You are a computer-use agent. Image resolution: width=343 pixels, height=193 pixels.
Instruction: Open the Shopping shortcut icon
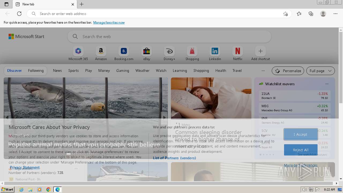pyautogui.click(x=192, y=51)
